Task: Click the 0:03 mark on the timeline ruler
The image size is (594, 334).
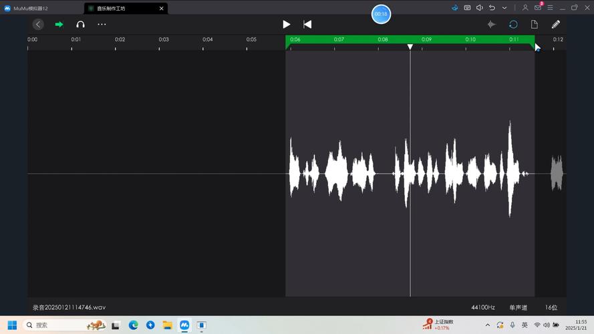Action: tap(164, 40)
